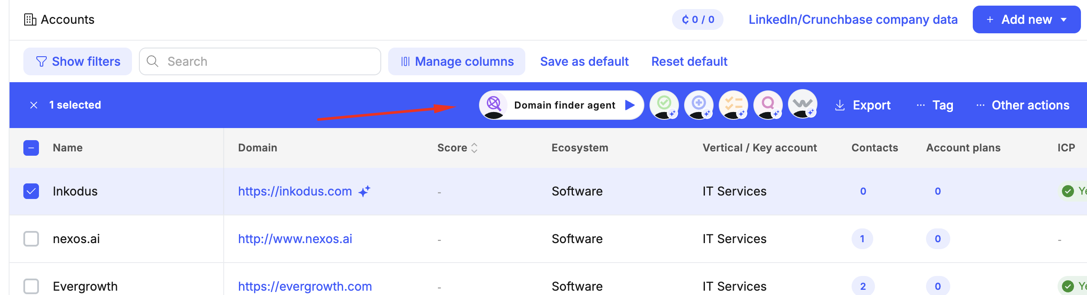Clear selection with the X icon
The height and width of the screenshot is (295, 1087).
click(34, 105)
